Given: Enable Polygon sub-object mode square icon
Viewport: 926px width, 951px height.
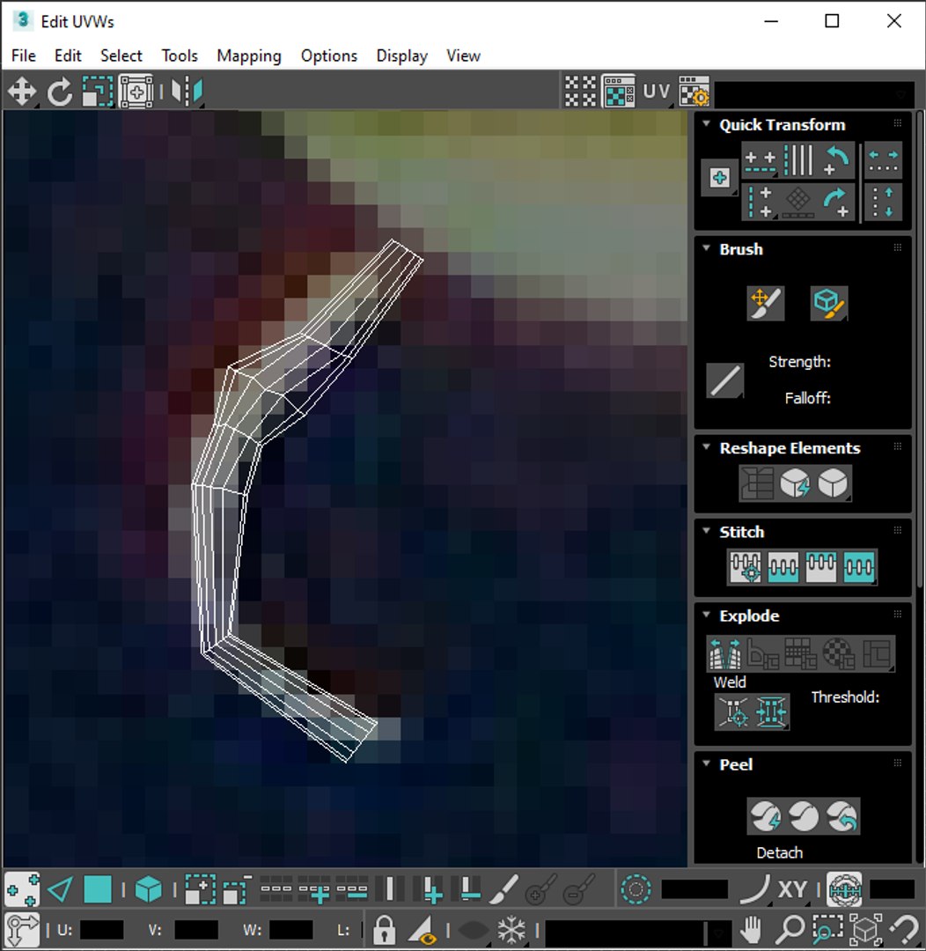Looking at the screenshot, I should [98, 889].
